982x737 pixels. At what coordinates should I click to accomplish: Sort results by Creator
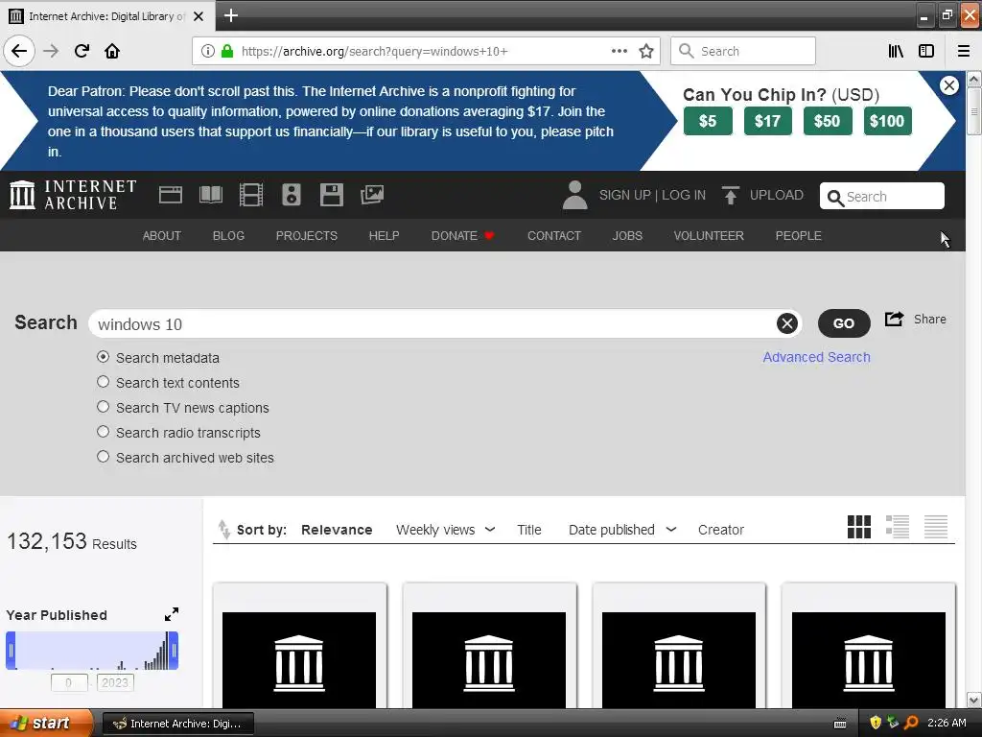(x=720, y=530)
